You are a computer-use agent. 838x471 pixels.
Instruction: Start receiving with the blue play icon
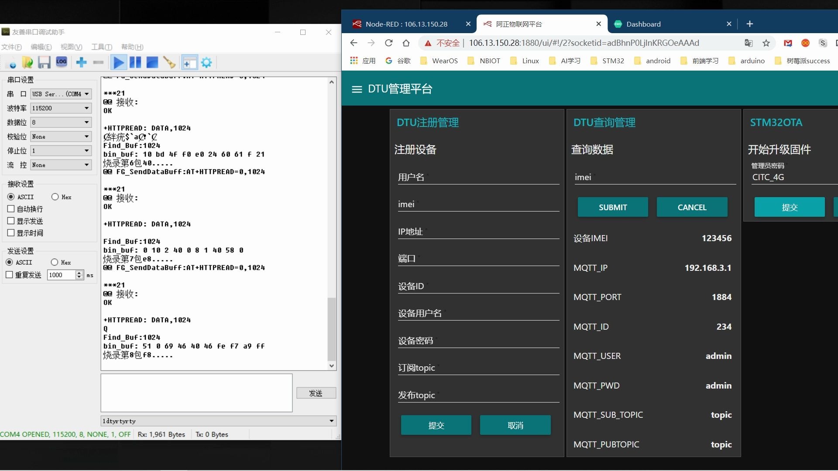tap(118, 62)
